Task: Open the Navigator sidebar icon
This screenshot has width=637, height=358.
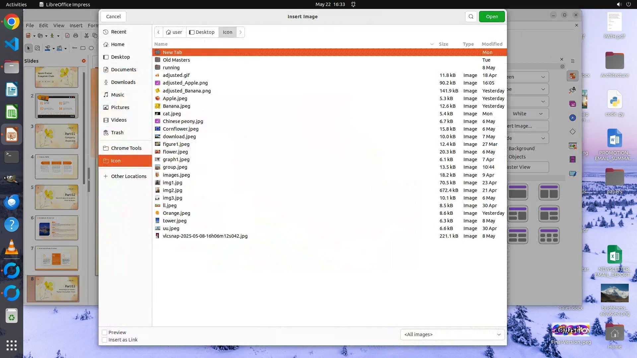Action: coord(573,118)
